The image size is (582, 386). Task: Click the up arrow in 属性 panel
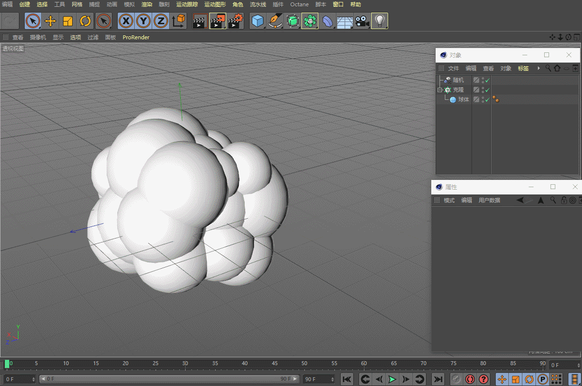click(x=541, y=200)
